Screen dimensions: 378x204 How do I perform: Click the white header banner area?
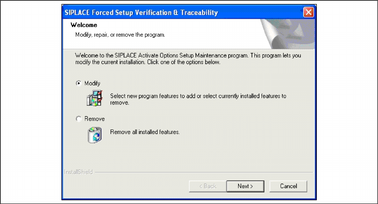click(x=162, y=34)
